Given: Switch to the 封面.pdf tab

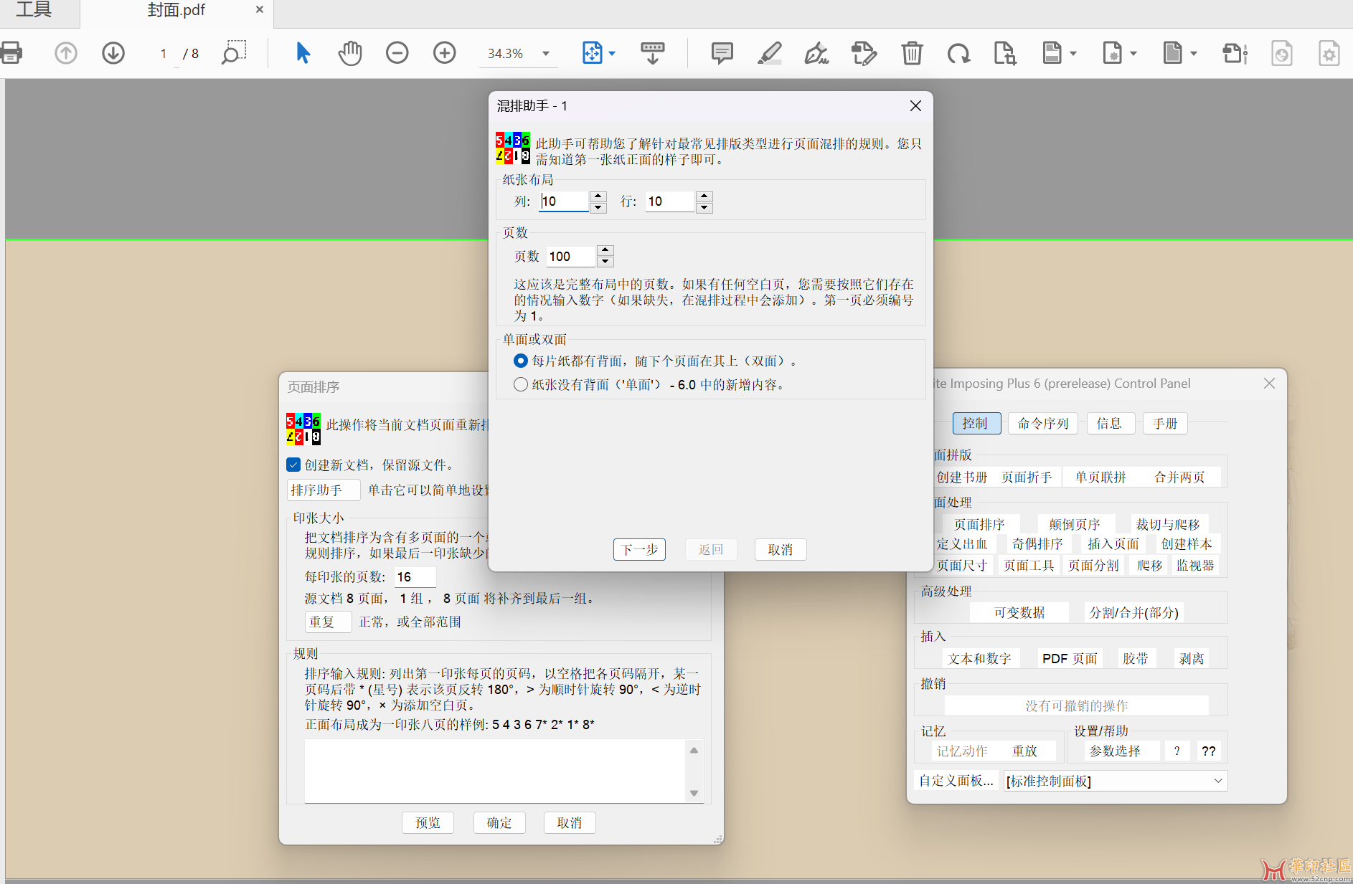Looking at the screenshot, I should (x=176, y=11).
